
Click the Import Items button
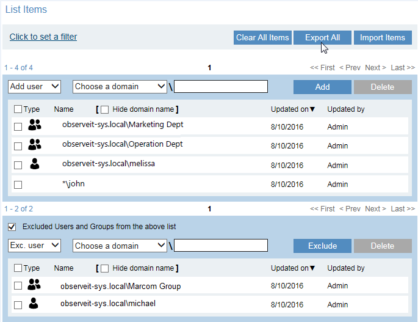383,38
